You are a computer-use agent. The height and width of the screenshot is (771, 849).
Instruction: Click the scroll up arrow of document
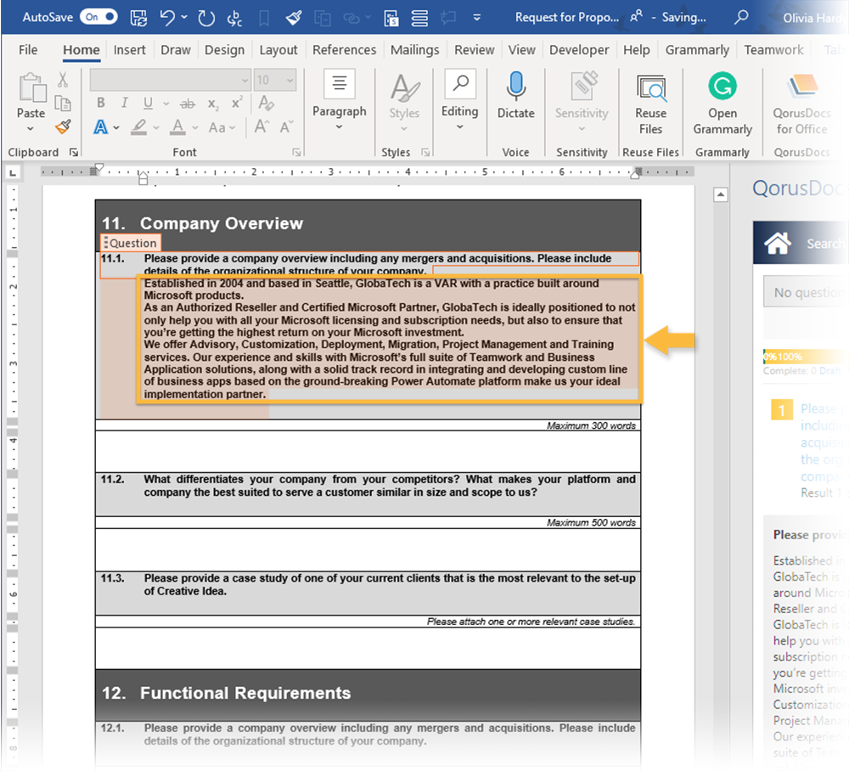(721, 195)
